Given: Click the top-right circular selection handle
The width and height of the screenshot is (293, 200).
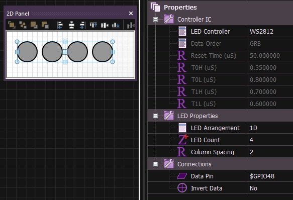Looking at the screenshot, I should tap(113, 42).
